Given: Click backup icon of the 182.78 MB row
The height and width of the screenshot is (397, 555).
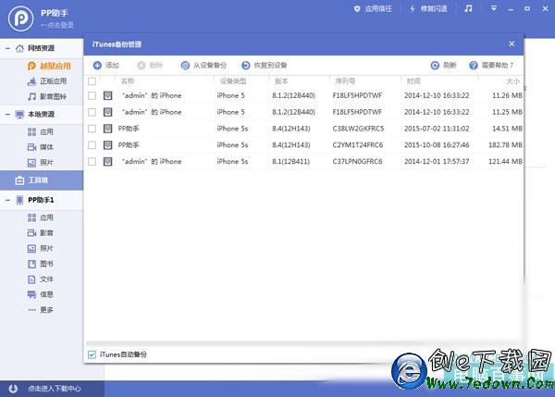Looking at the screenshot, I should coord(107,145).
